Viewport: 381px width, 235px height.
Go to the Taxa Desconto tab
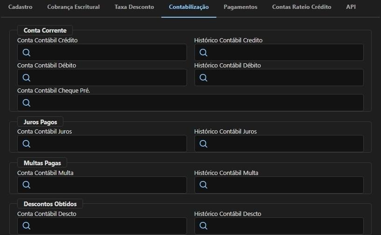click(134, 7)
